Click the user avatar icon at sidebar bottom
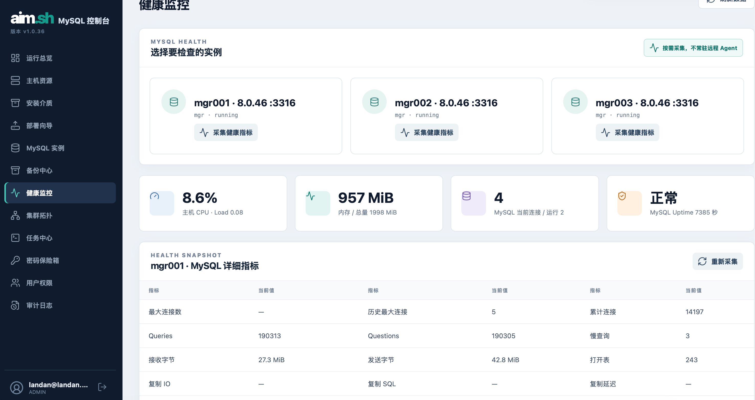Image resolution: width=755 pixels, height=400 pixels. 17,388
